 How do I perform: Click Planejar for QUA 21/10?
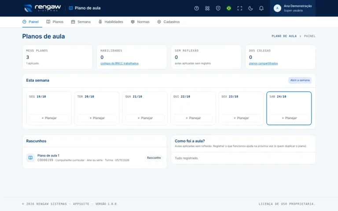tap(145, 118)
